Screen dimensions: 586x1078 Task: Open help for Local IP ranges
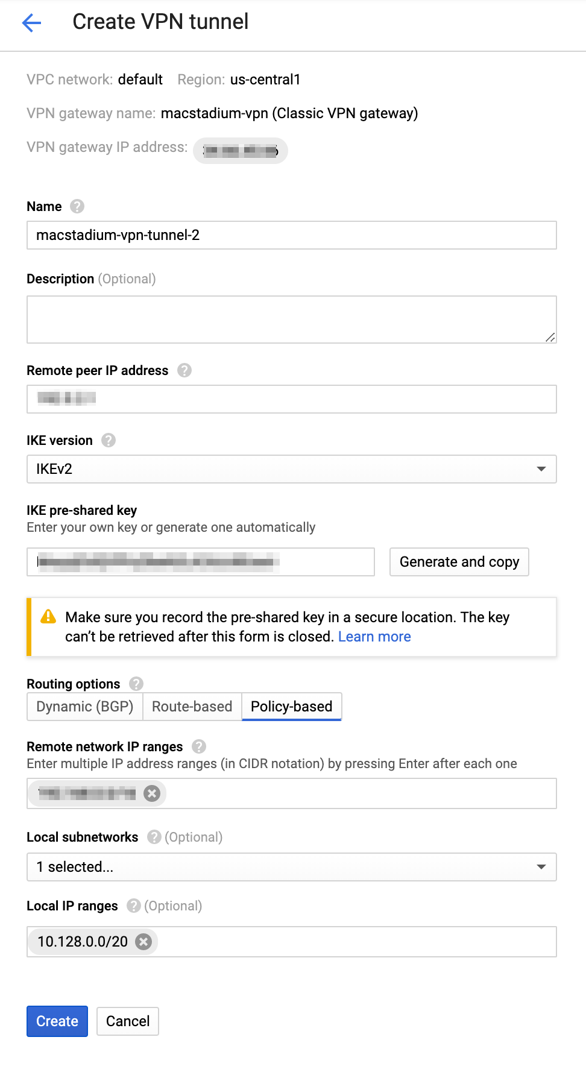[x=134, y=906]
